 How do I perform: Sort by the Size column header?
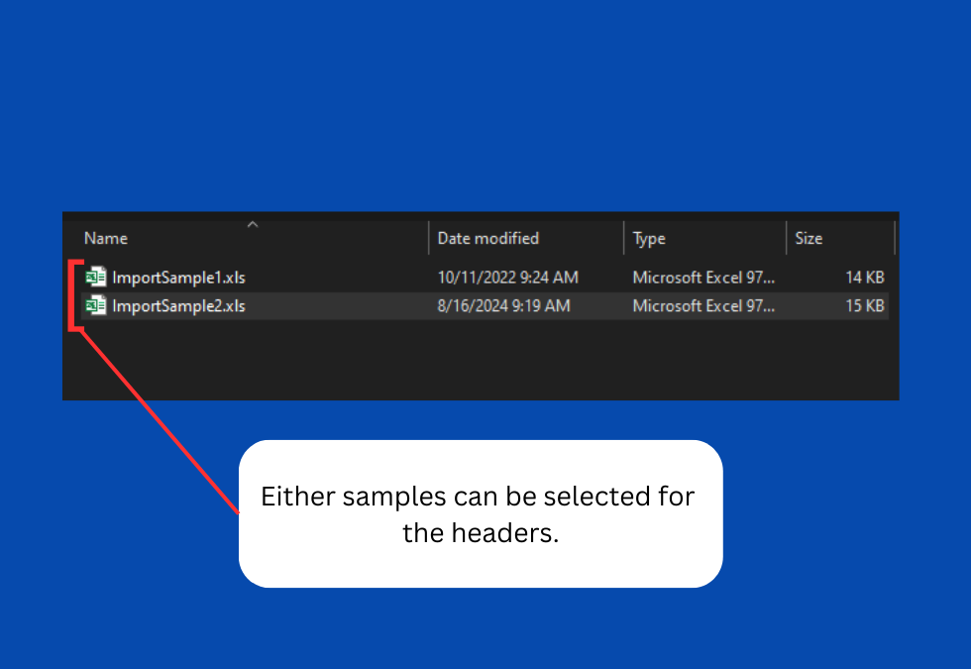[809, 238]
